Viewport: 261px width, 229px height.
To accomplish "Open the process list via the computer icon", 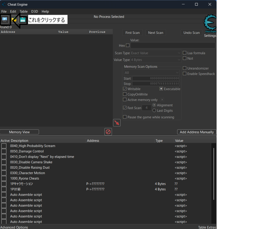I will click(5, 19).
